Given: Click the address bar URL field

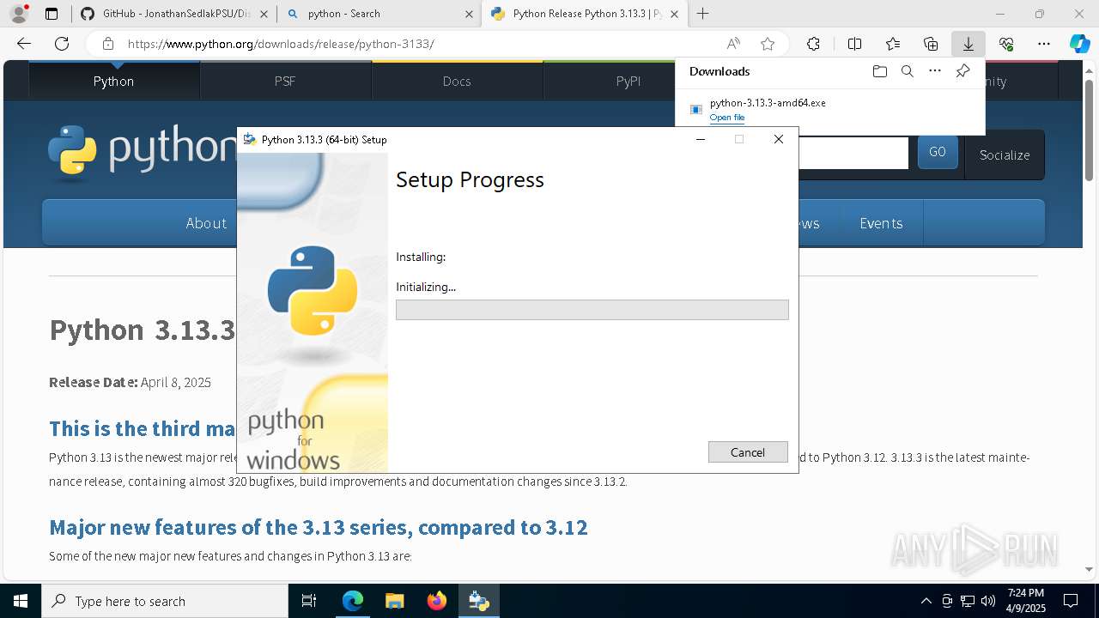Looking at the screenshot, I should [x=421, y=44].
